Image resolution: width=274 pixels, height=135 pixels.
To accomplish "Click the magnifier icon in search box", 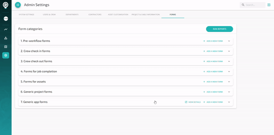I will click(243, 5).
